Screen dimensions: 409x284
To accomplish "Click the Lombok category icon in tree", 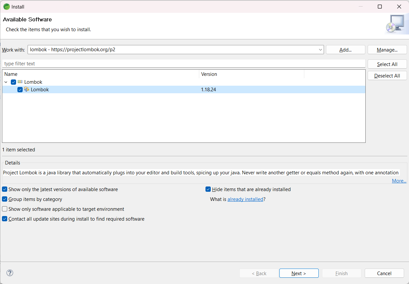I will point(20,82).
